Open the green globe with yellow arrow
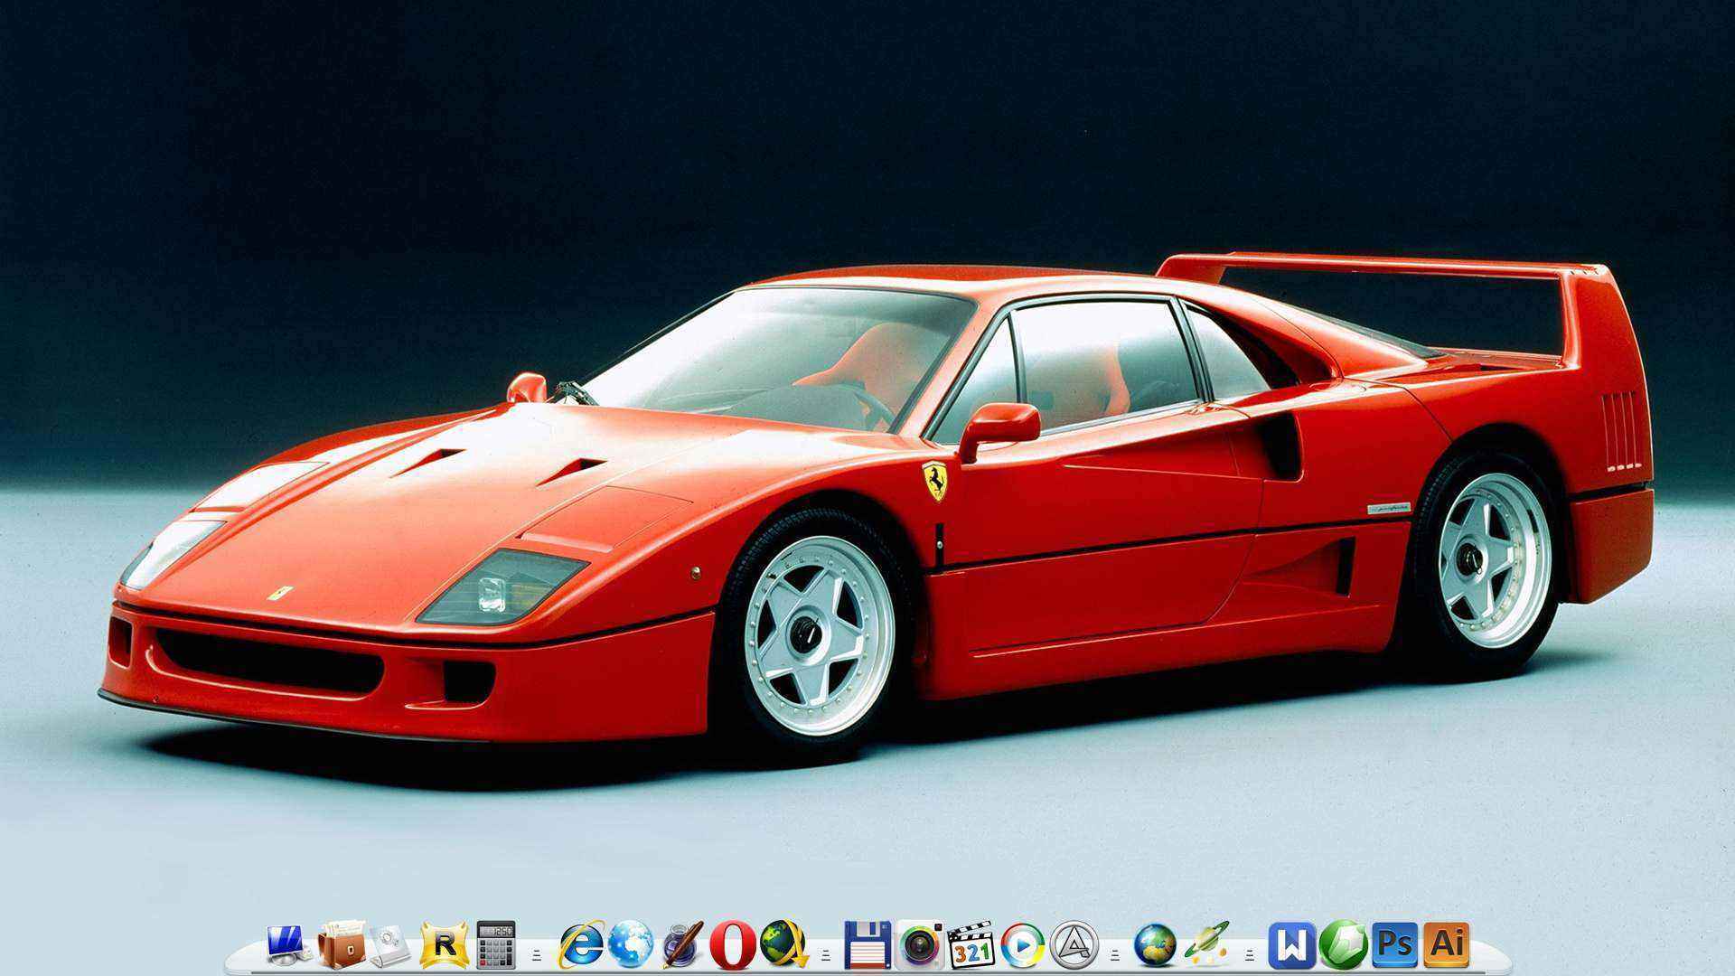This screenshot has height=976, width=1735. [783, 945]
